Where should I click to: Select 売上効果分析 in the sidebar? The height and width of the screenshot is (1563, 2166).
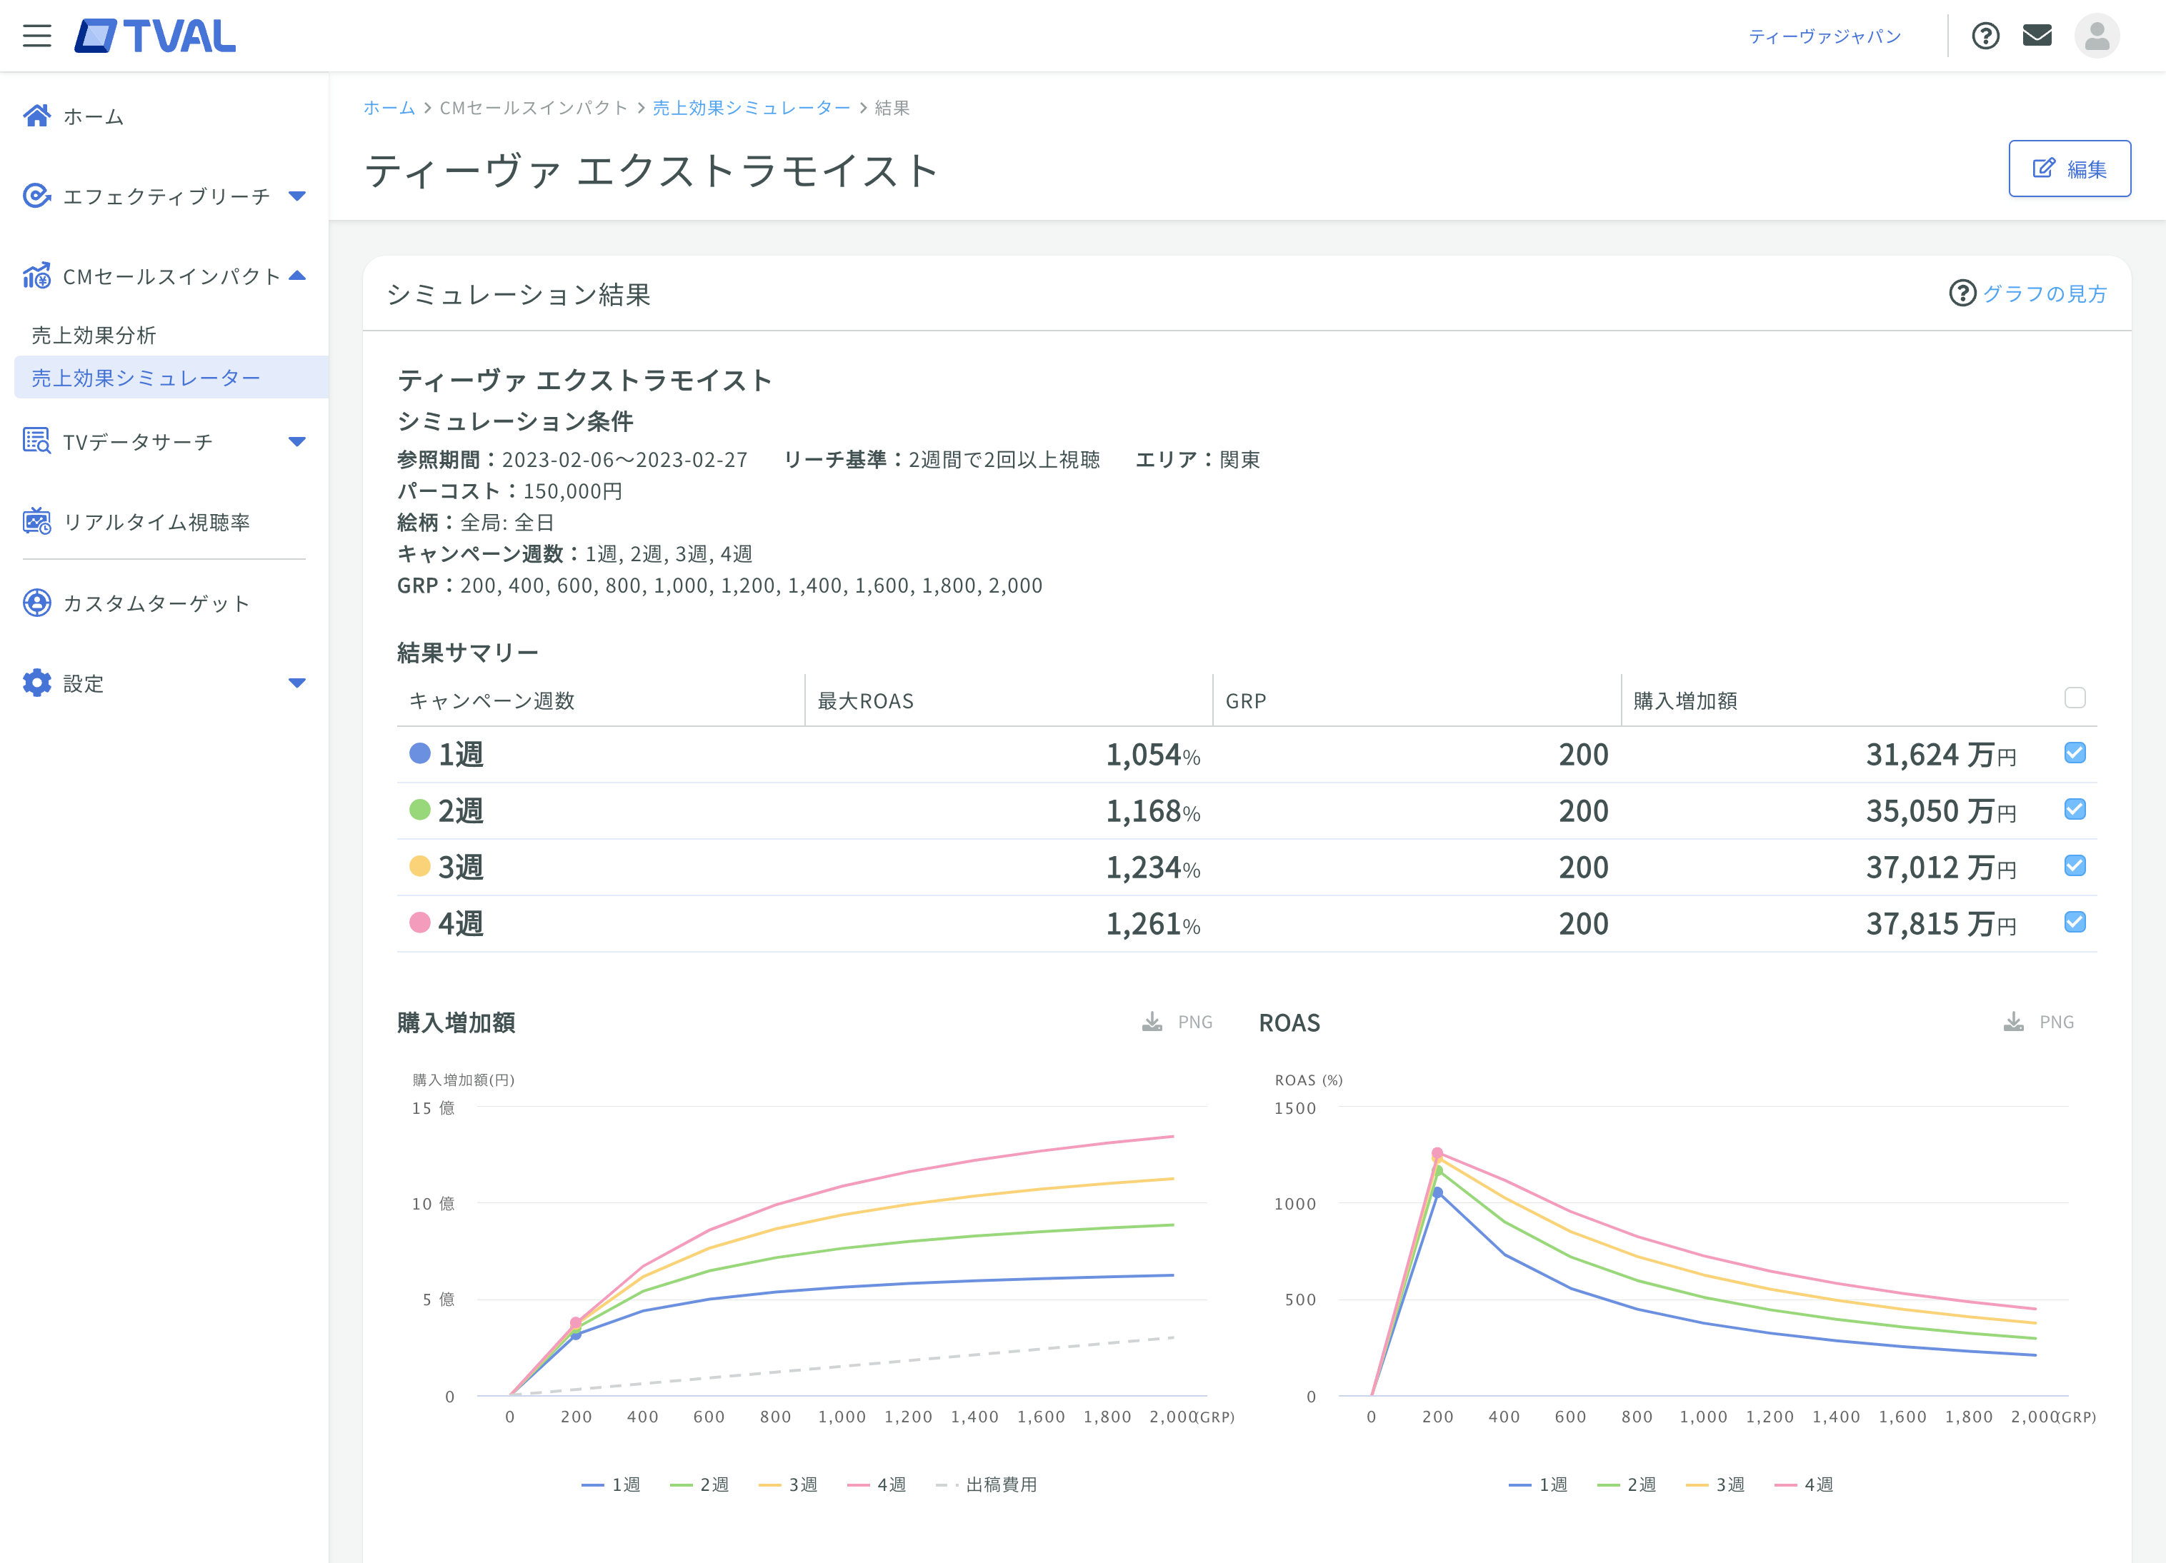coord(93,335)
